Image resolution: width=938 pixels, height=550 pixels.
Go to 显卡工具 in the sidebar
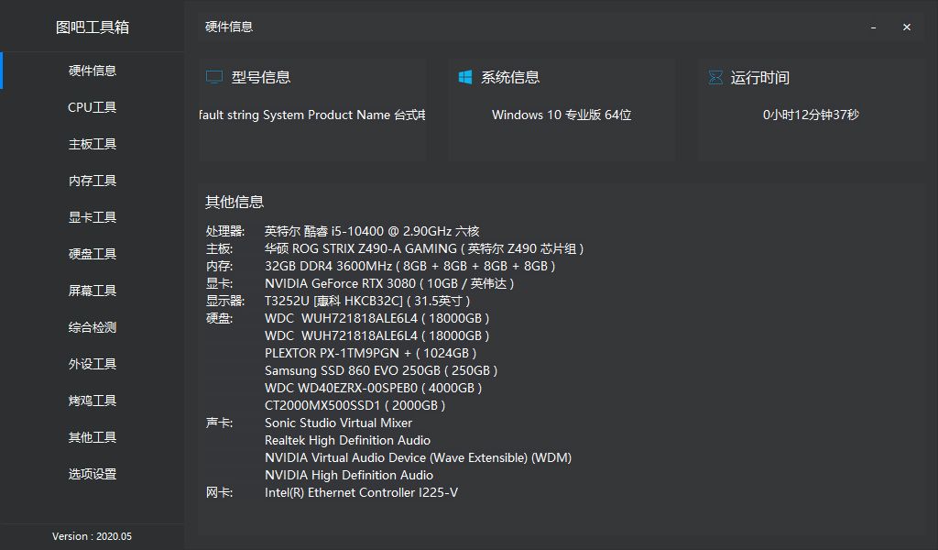click(93, 217)
